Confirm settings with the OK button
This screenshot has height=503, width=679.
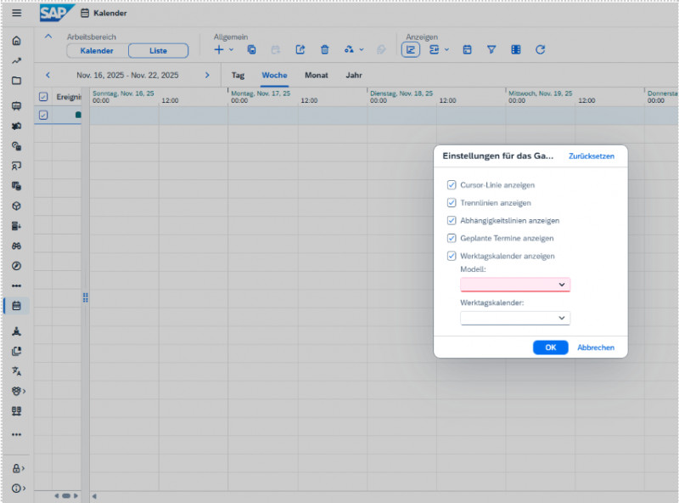pyautogui.click(x=550, y=348)
